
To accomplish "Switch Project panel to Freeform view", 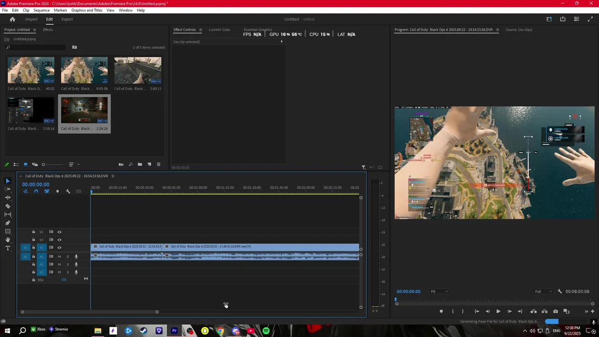I will (35, 164).
